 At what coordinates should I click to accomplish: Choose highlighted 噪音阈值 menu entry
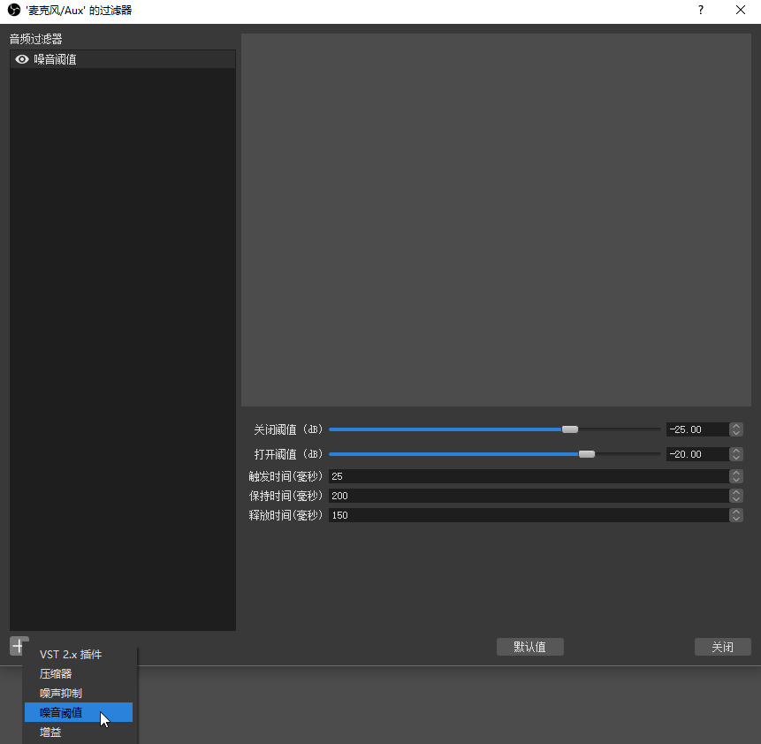pyautogui.click(x=78, y=712)
